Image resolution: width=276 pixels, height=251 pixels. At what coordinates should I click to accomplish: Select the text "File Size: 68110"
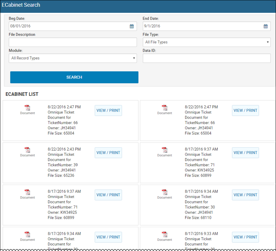point(198,218)
